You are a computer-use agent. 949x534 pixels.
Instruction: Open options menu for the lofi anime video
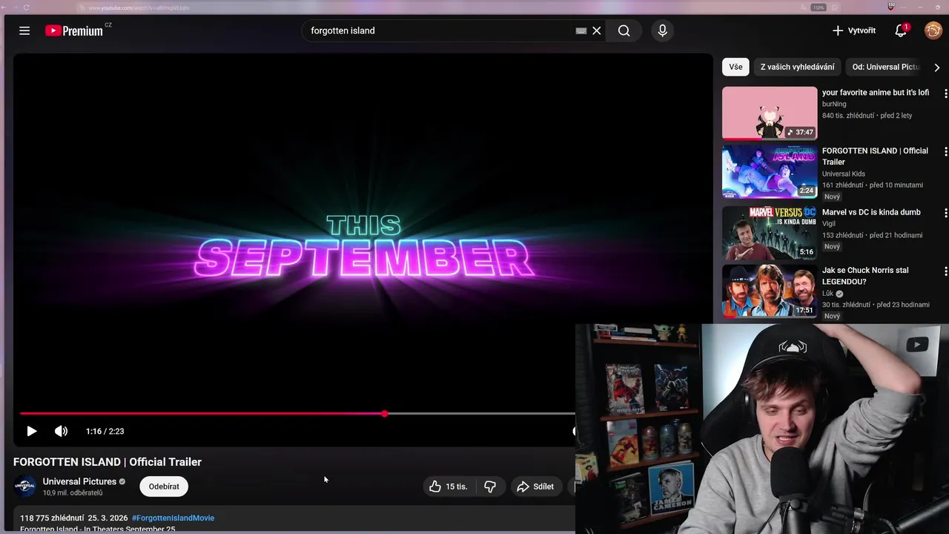pyautogui.click(x=945, y=93)
